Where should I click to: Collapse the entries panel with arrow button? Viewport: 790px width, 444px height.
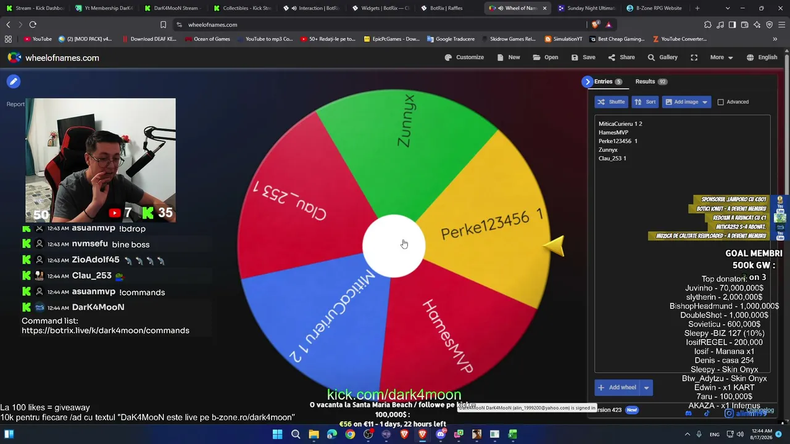588,81
